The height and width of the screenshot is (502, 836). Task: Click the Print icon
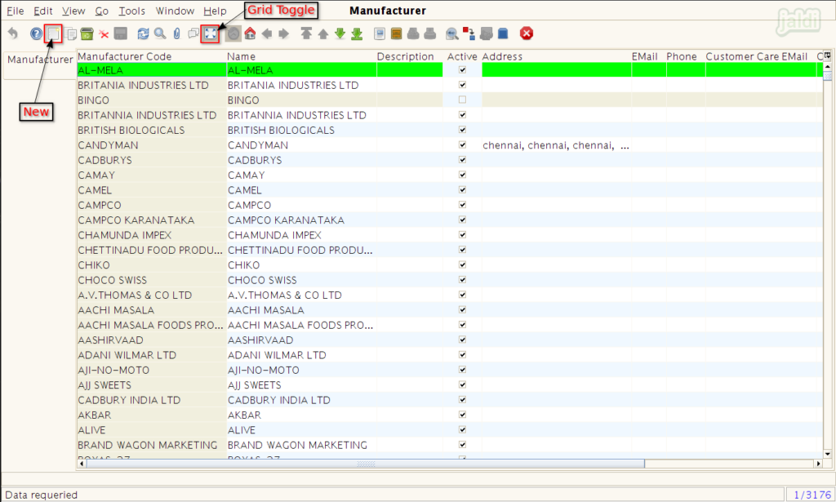point(430,33)
